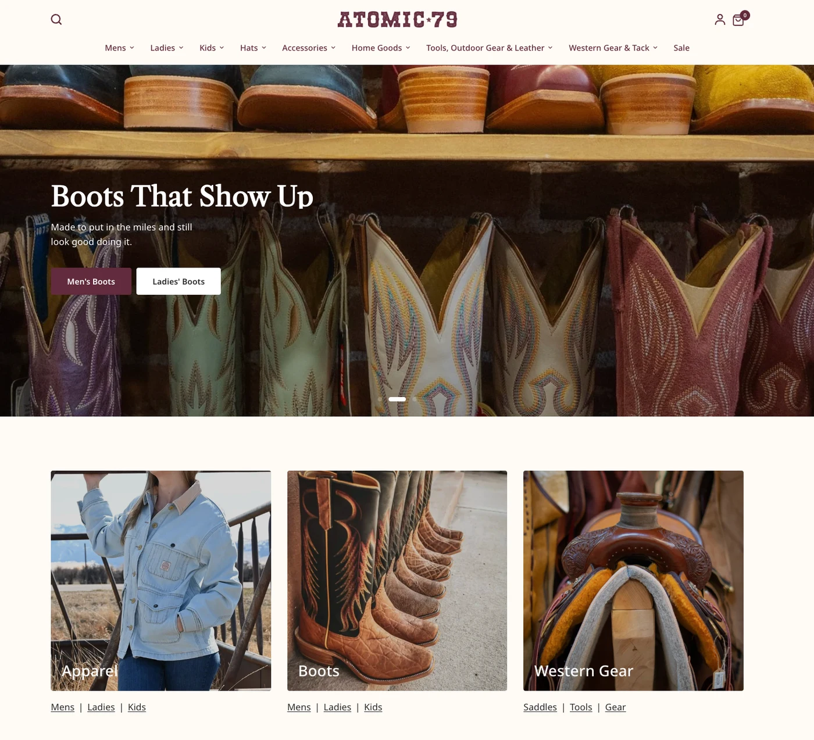Expand the Home Goods menu
The height and width of the screenshot is (740, 814).
click(381, 48)
